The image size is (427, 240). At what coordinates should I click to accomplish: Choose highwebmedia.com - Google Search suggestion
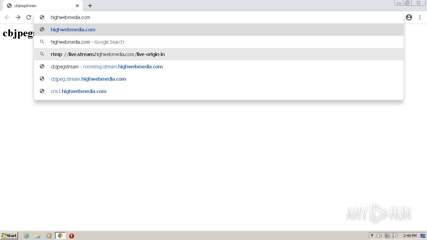click(219, 42)
